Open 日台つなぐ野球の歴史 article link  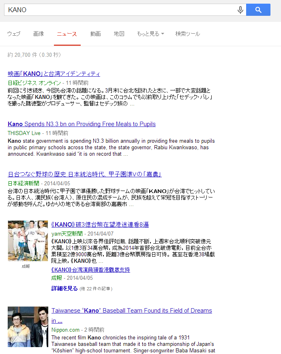[x=85, y=174]
